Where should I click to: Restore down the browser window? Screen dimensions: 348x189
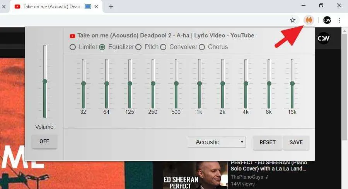click(321, 5)
